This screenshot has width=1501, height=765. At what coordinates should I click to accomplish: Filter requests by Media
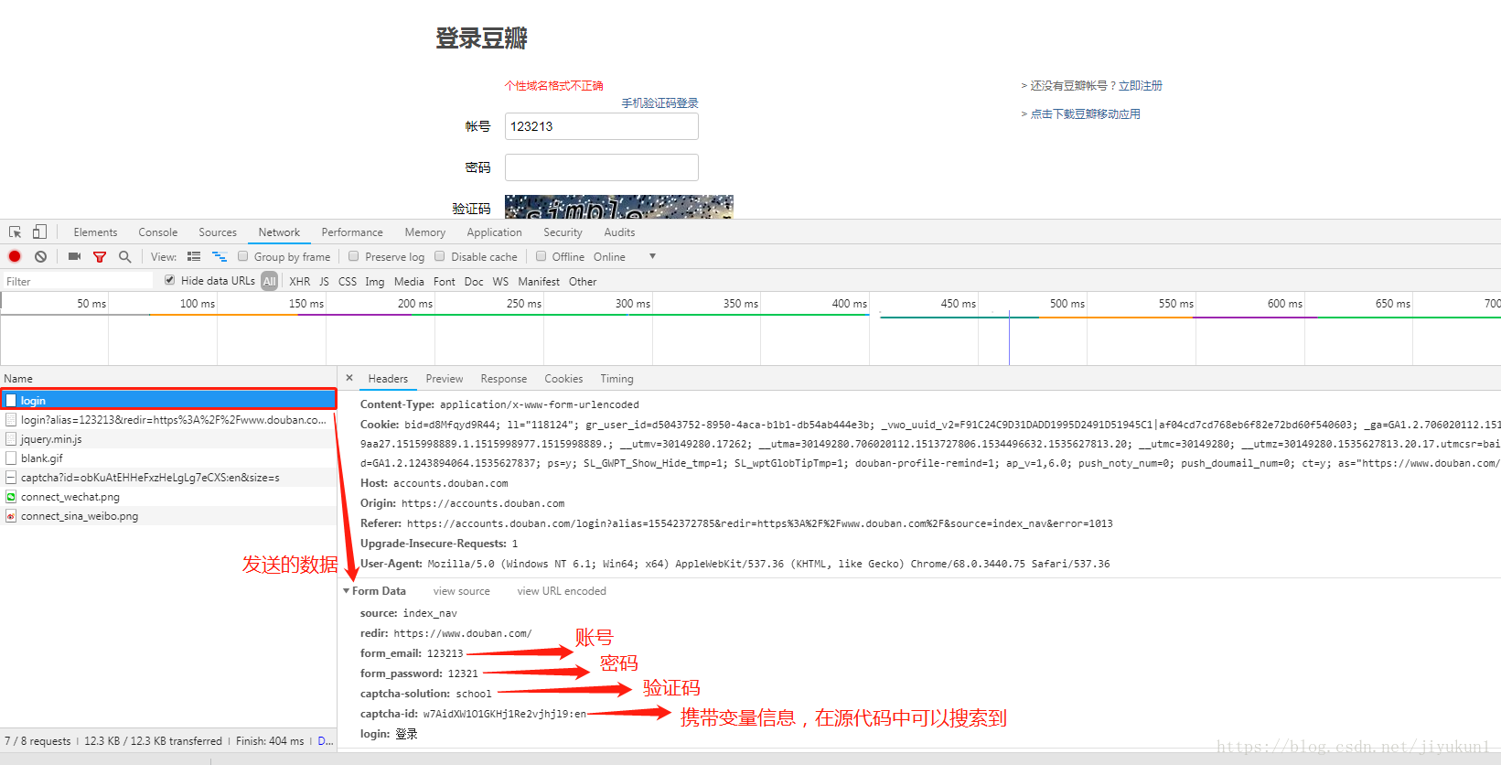(x=409, y=282)
